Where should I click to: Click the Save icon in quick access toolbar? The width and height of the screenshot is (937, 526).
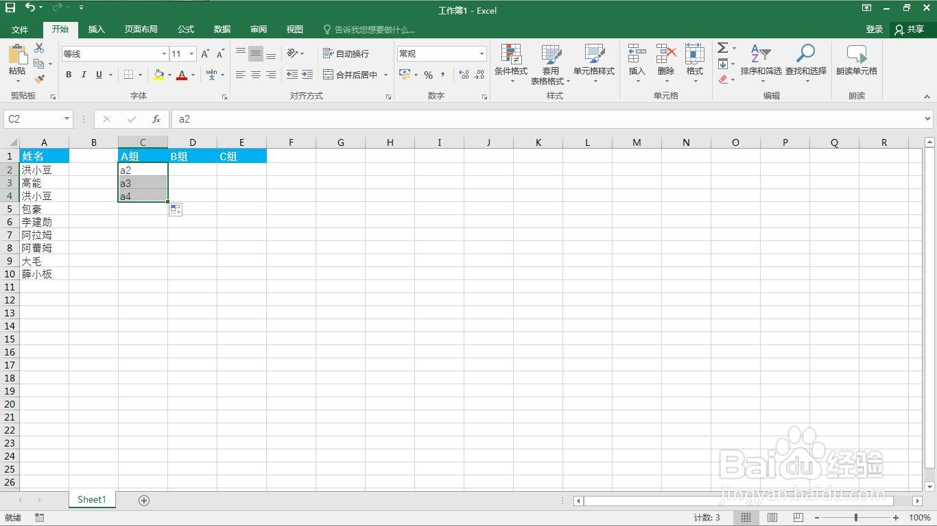tap(10, 8)
